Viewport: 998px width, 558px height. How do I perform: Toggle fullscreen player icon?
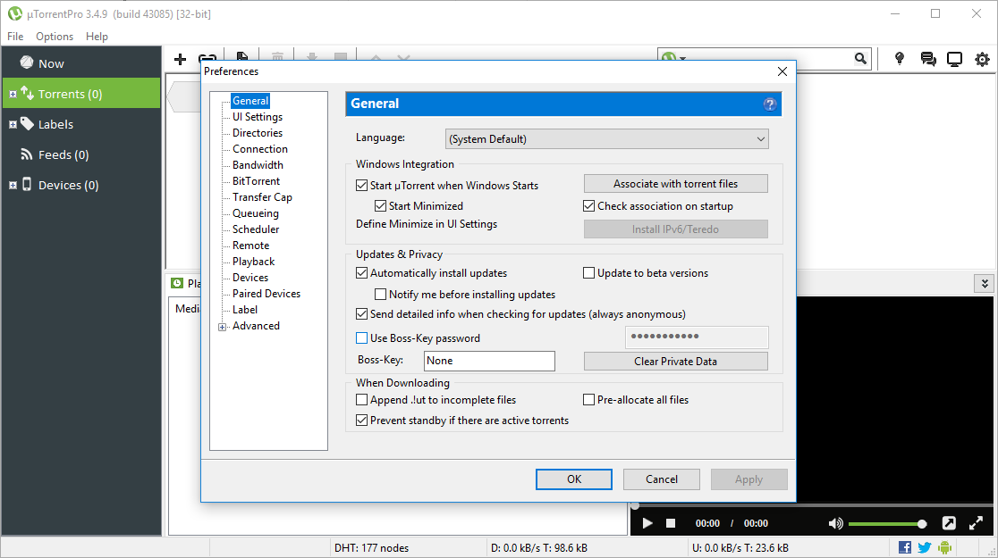(x=976, y=523)
